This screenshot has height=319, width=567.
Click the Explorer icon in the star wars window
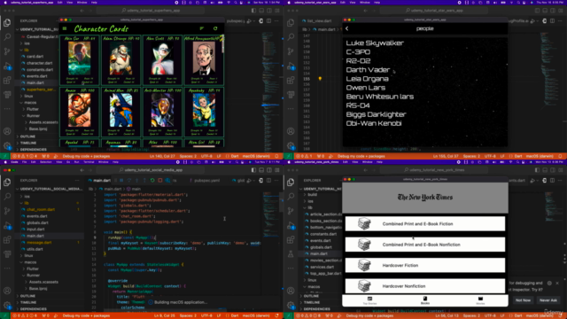pyautogui.click(x=291, y=22)
